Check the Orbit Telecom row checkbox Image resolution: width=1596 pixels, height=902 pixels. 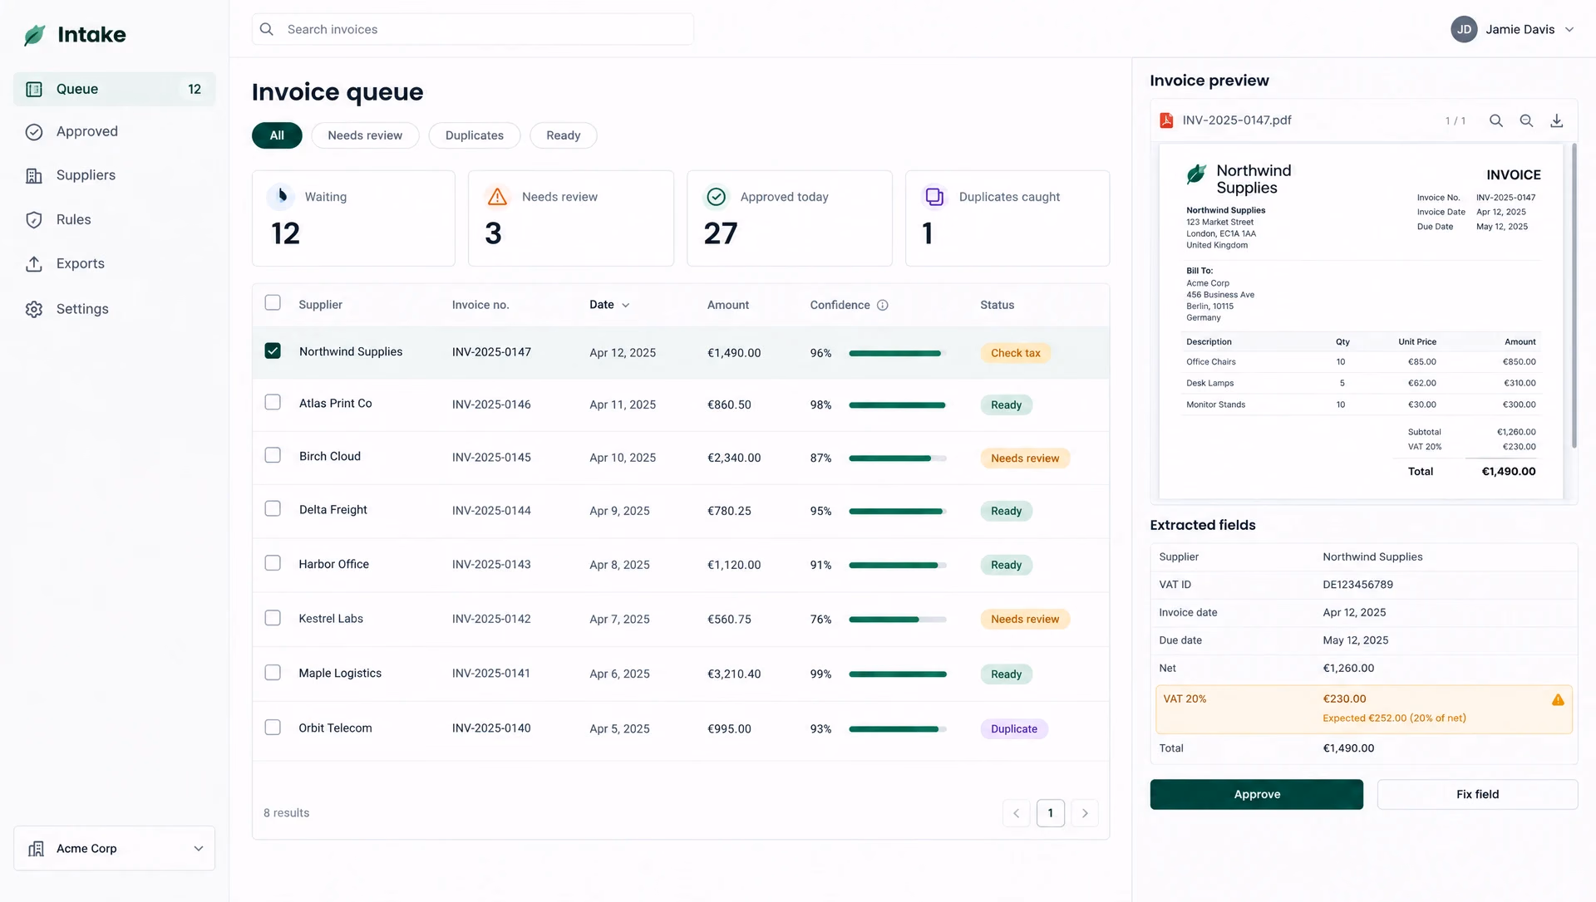[273, 728]
